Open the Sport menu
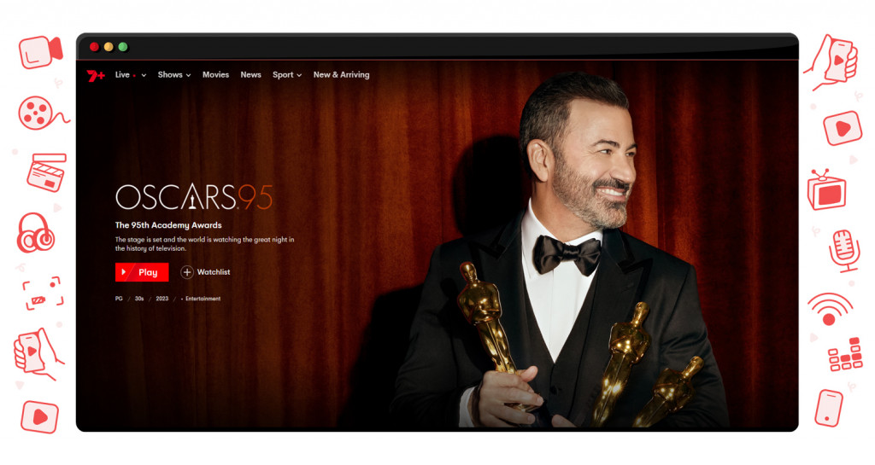 click(x=282, y=74)
